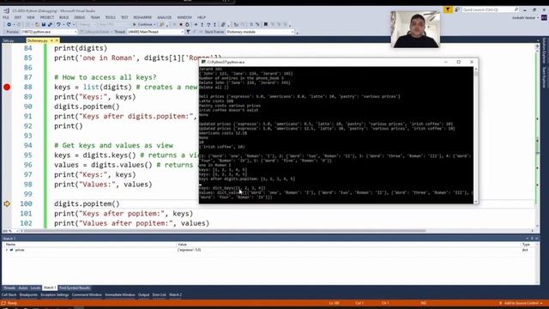
Task: Click Restart debugging icon
Action: [x=187, y=25]
